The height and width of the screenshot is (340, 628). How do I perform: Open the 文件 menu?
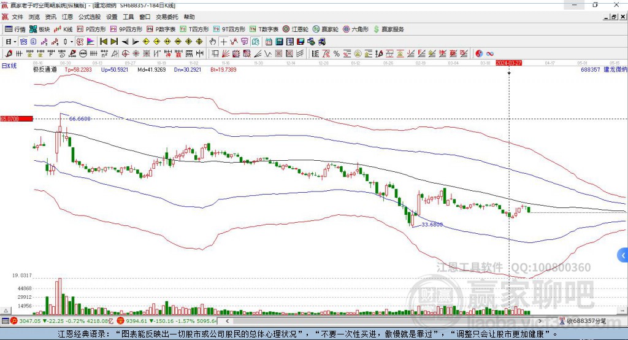[x=17, y=17]
